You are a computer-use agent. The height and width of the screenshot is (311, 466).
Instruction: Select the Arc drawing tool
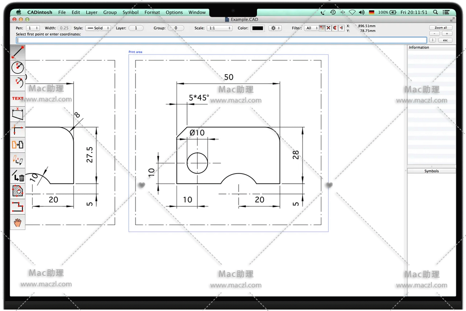pyautogui.click(x=17, y=83)
